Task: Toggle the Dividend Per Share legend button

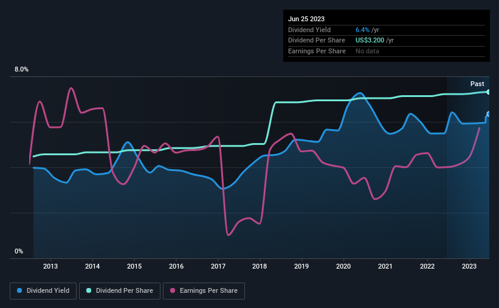Action: [120, 291]
